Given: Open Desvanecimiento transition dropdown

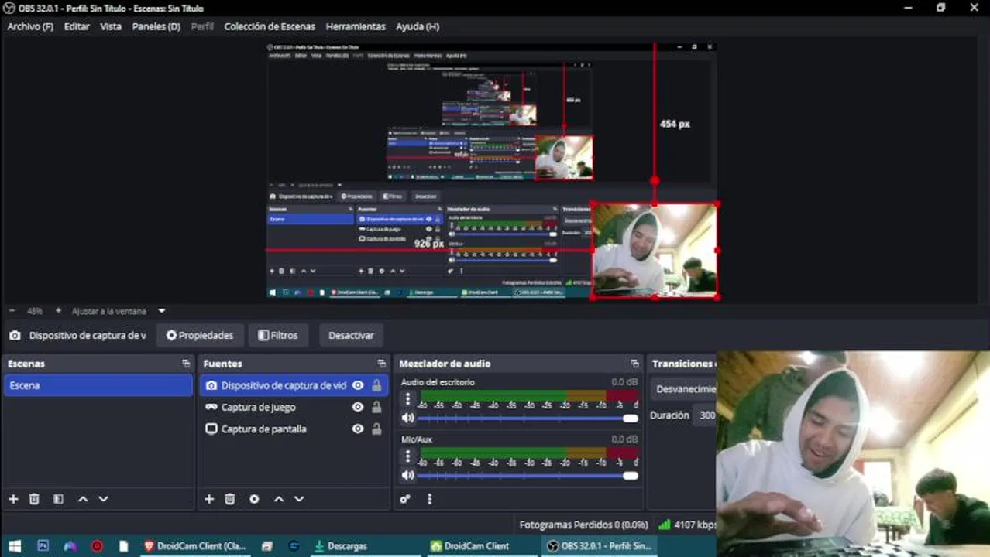Looking at the screenshot, I should tap(683, 389).
